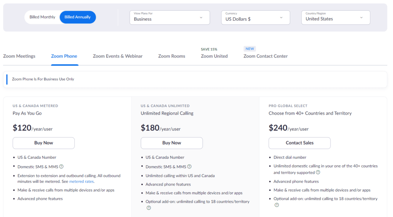Click the $180/year/user price
Viewport: 393px width, 217px height.
click(x=160, y=128)
